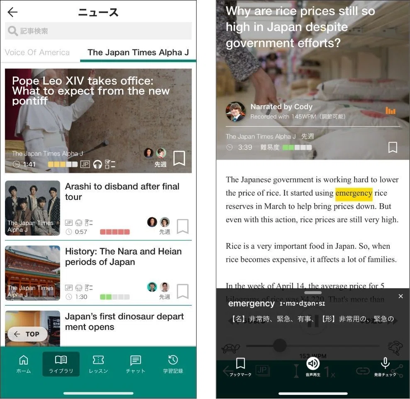The height and width of the screenshot is (399, 410).
Task: Bookmark the Arashi article
Action: [183, 226]
